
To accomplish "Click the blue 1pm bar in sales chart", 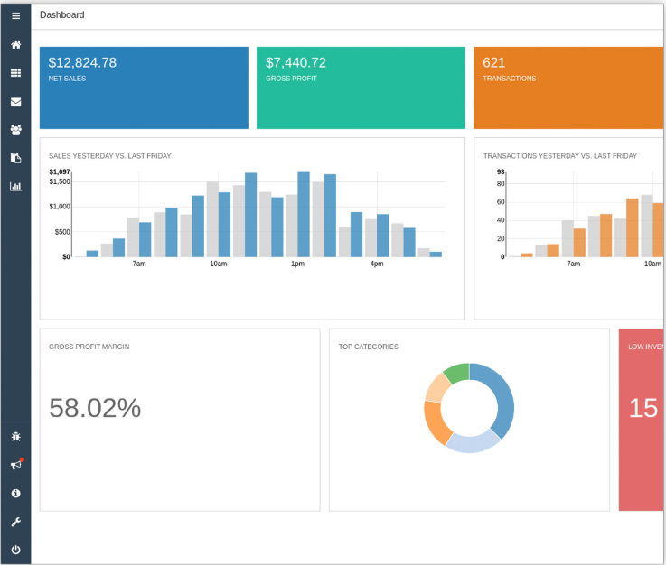I will point(304,214).
